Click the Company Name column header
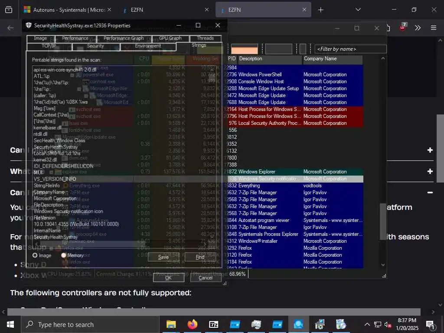Image resolution: width=444 pixels, height=333 pixels. point(333,59)
